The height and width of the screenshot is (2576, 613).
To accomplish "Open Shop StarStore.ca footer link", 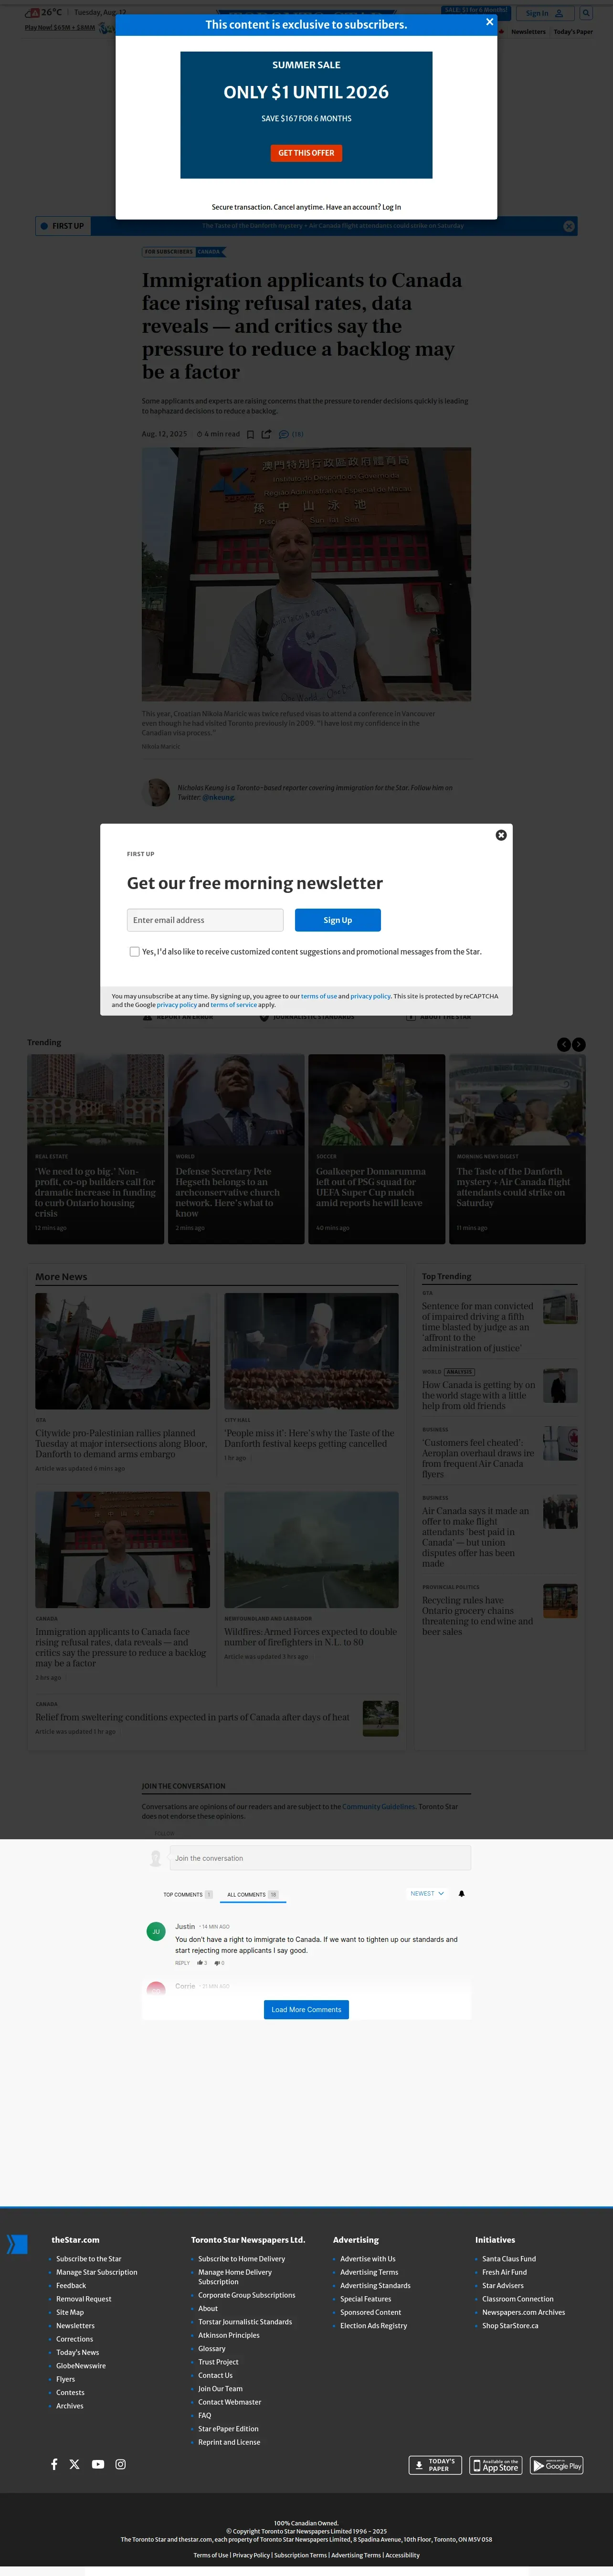I will [x=510, y=2326].
